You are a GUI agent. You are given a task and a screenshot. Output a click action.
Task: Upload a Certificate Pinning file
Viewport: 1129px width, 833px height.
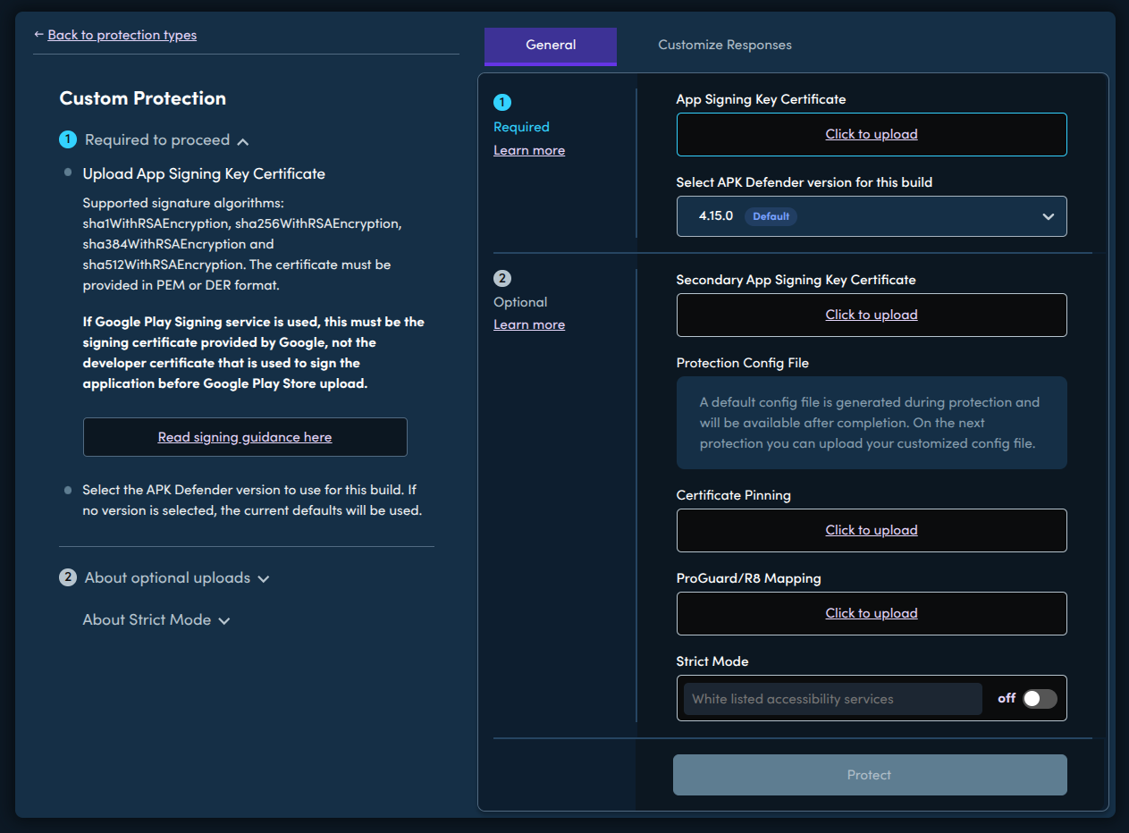click(x=872, y=530)
